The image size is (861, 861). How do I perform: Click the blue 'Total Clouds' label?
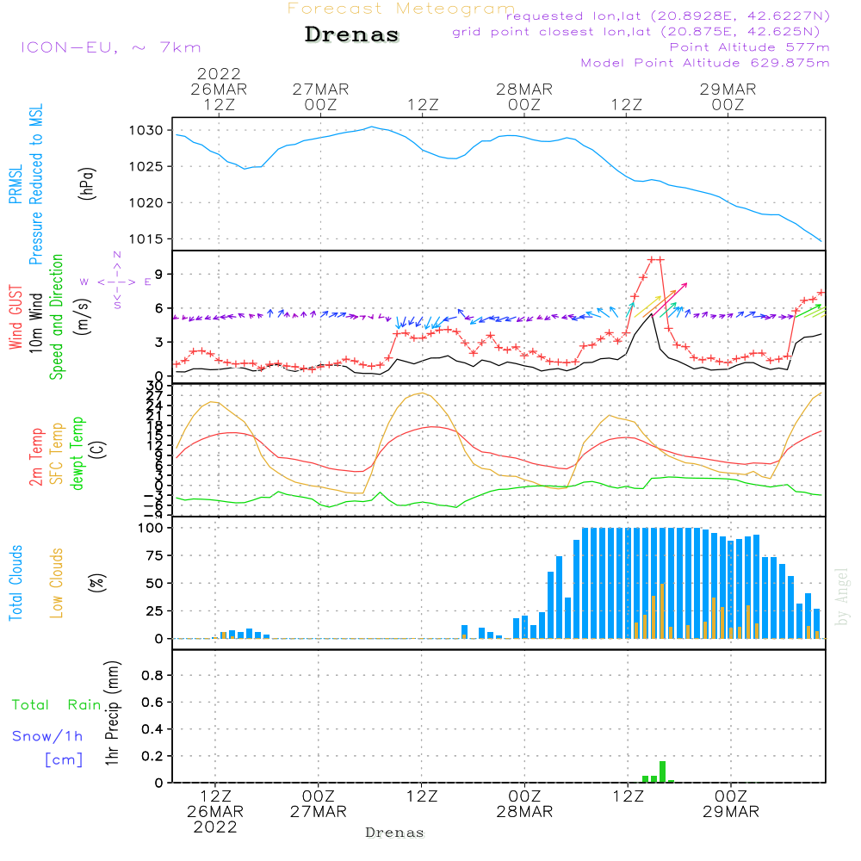point(15,583)
